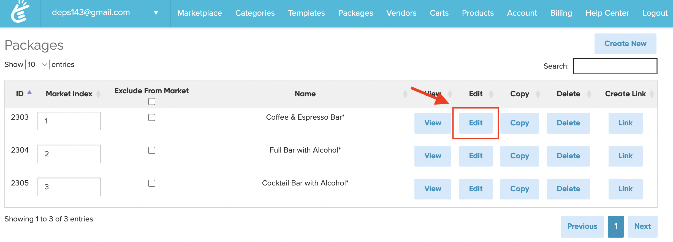Click Delete column sort arrows

click(589, 94)
